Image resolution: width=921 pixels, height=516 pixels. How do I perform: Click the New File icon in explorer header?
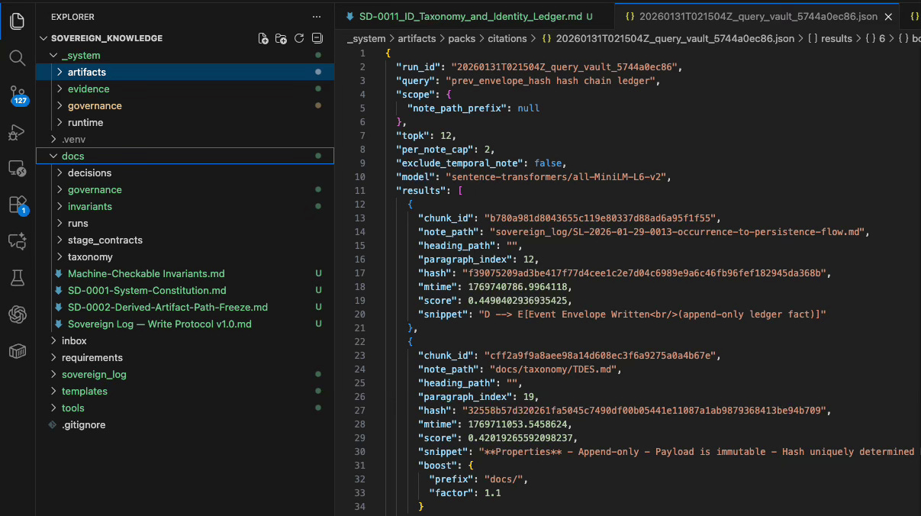click(x=263, y=38)
